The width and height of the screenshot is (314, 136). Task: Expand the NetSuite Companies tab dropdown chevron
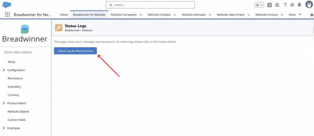tap(141, 15)
